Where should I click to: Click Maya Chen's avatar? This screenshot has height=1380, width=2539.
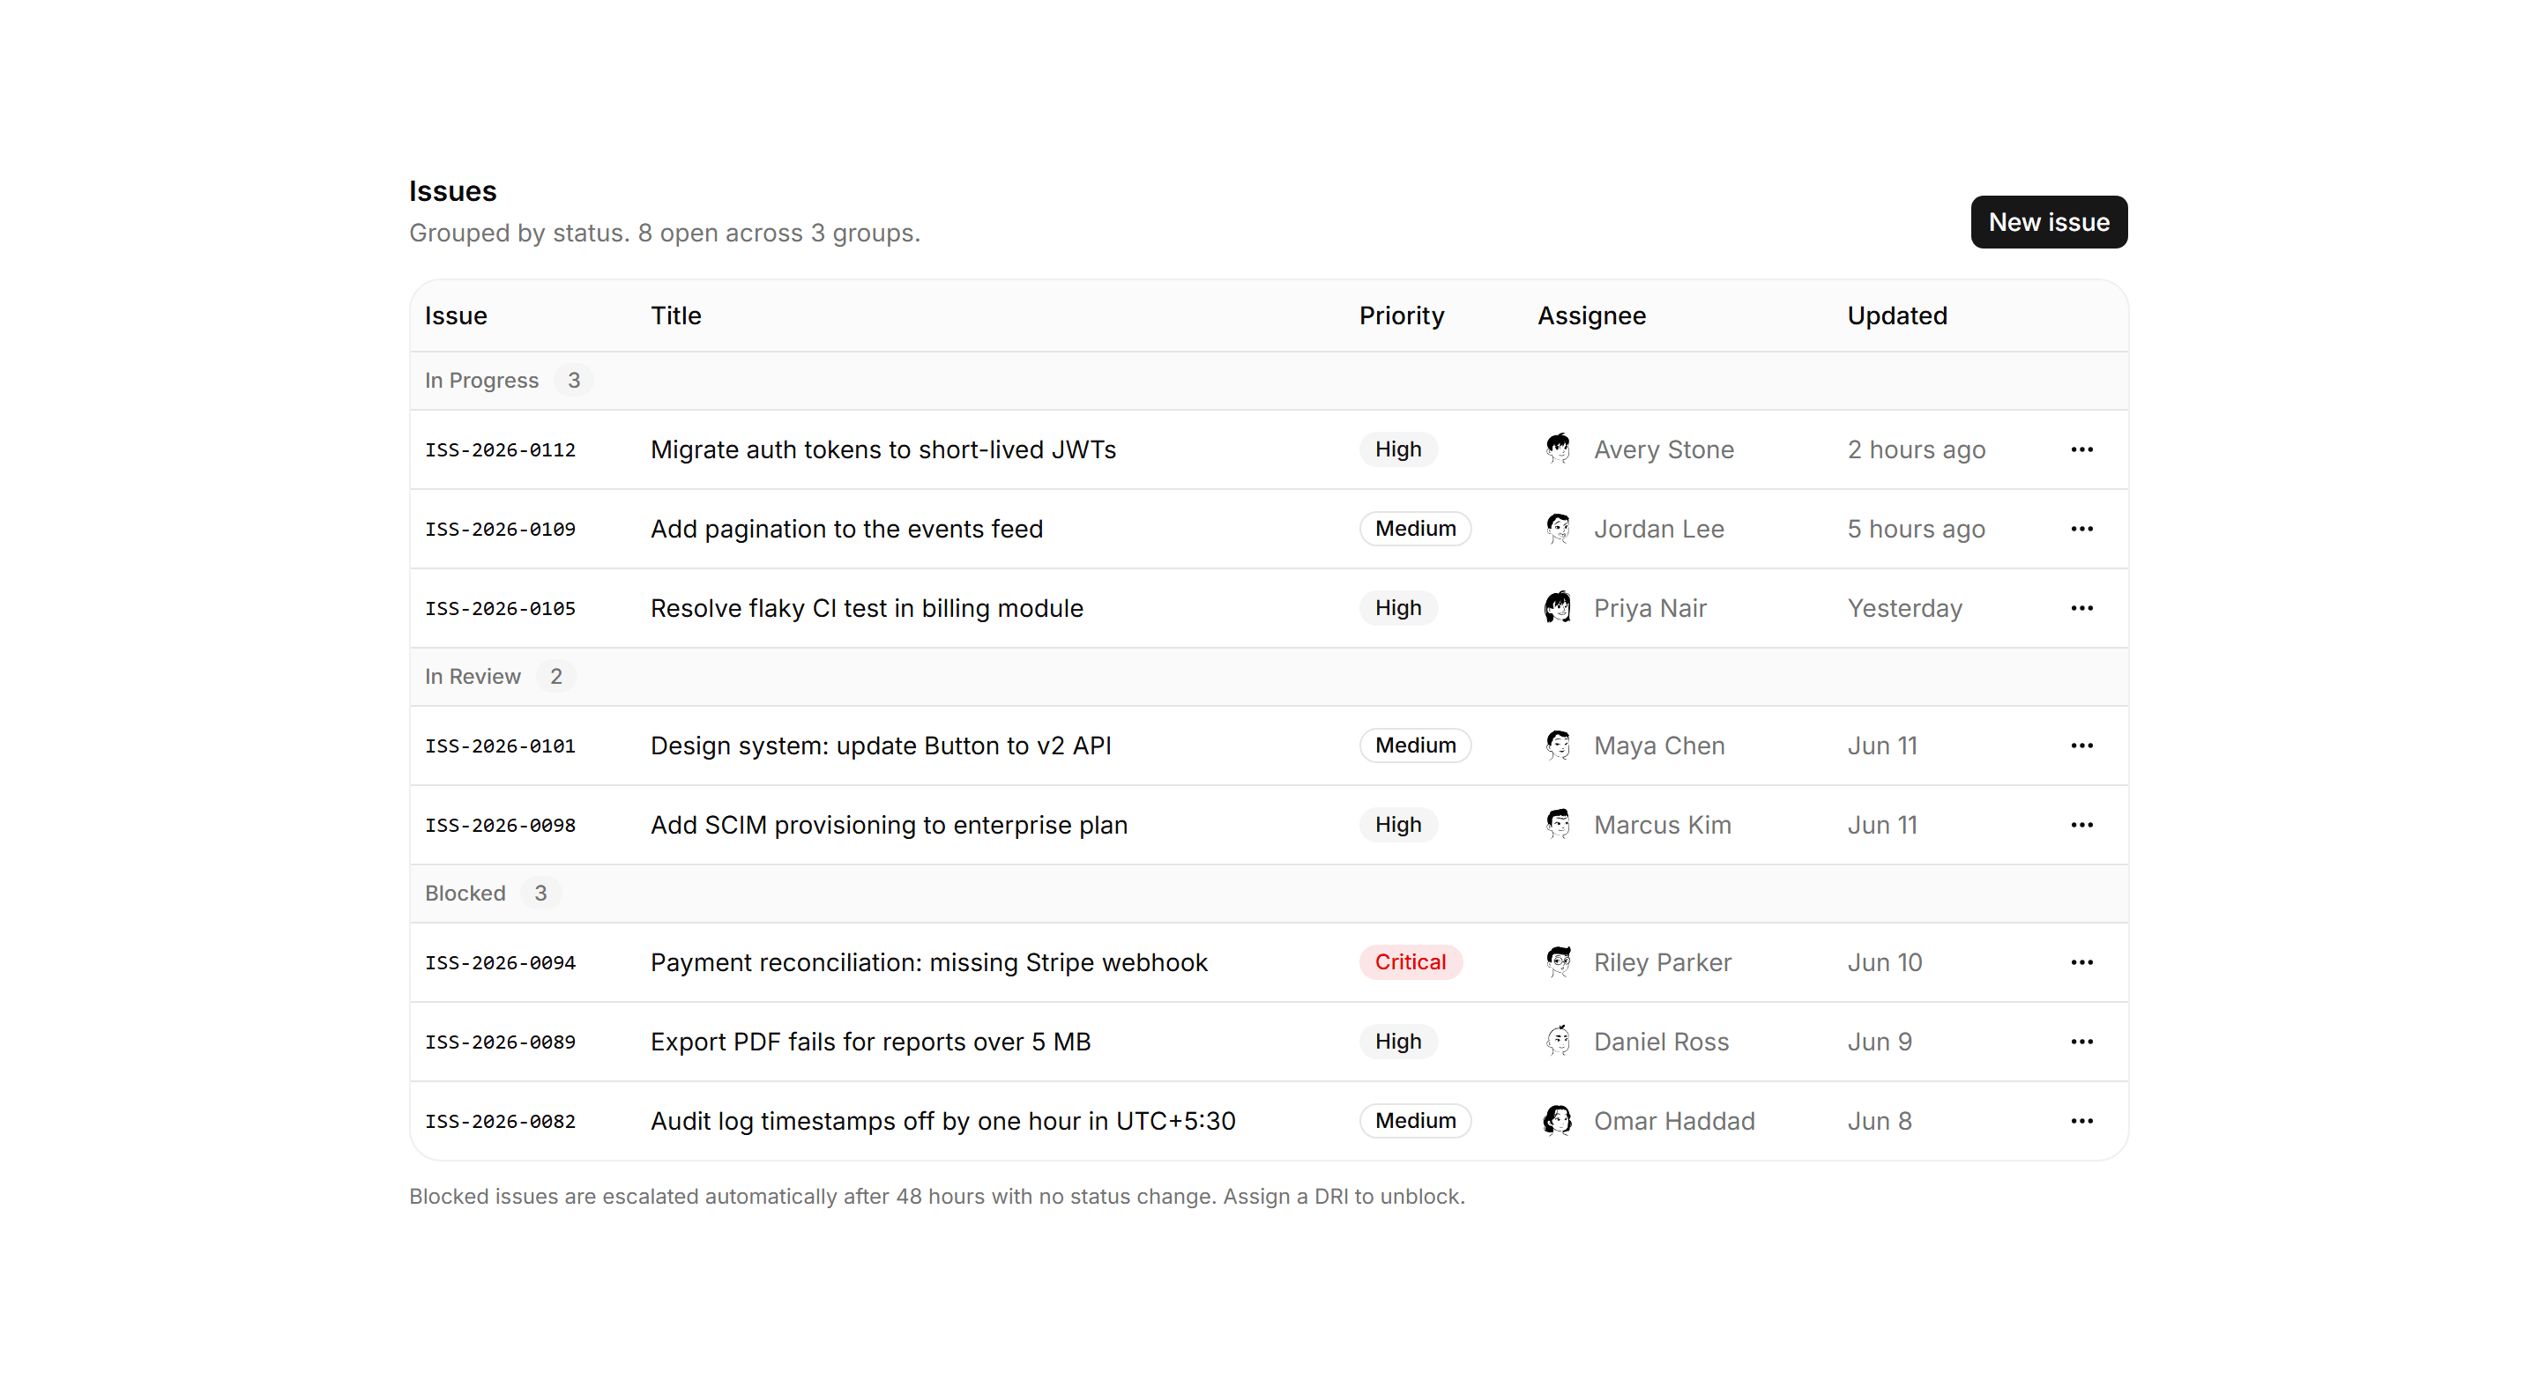pos(1559,746)
